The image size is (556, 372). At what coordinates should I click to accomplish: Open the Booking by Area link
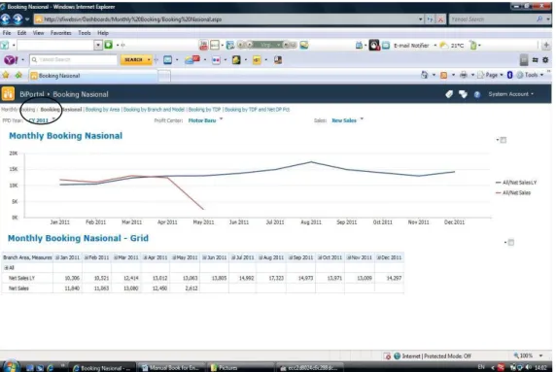[x=102, y=110]
